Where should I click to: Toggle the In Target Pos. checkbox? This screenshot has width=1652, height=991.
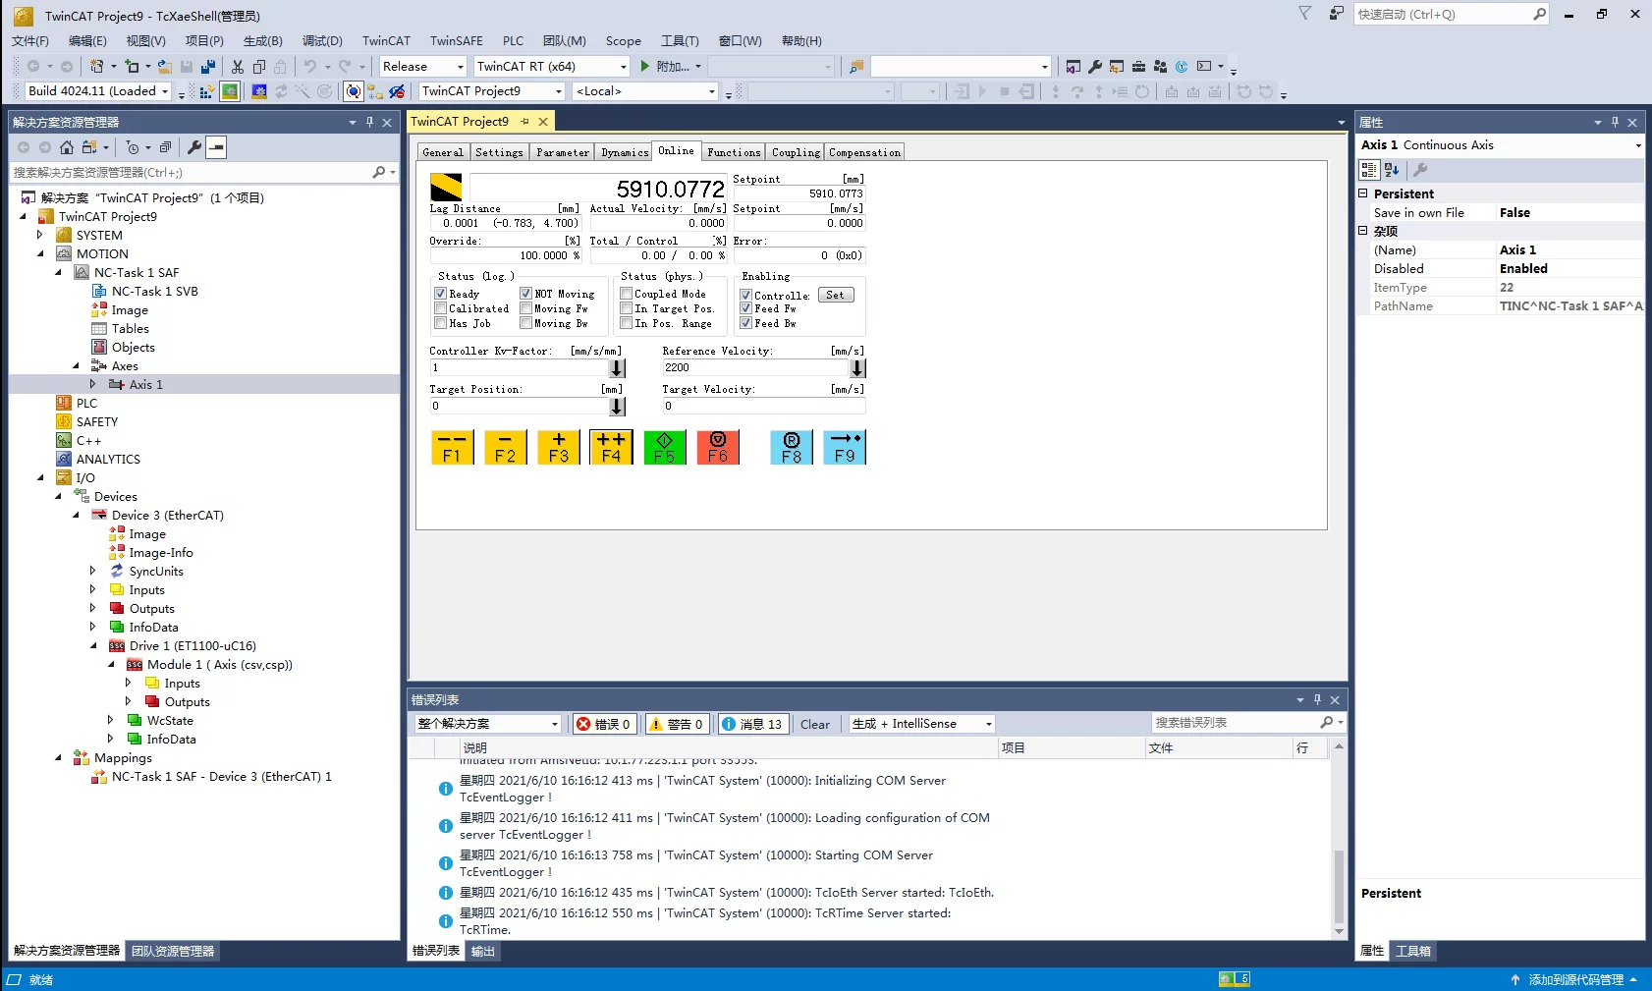627,308
